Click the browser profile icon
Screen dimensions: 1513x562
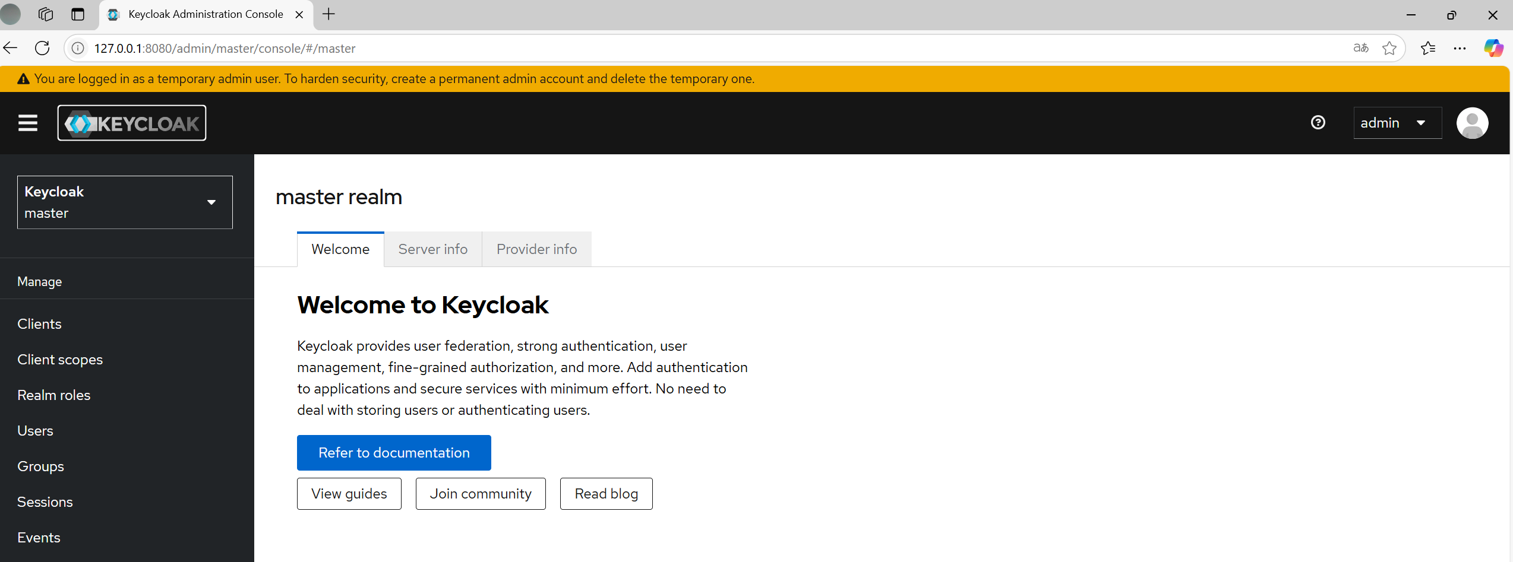click(11, 14)
